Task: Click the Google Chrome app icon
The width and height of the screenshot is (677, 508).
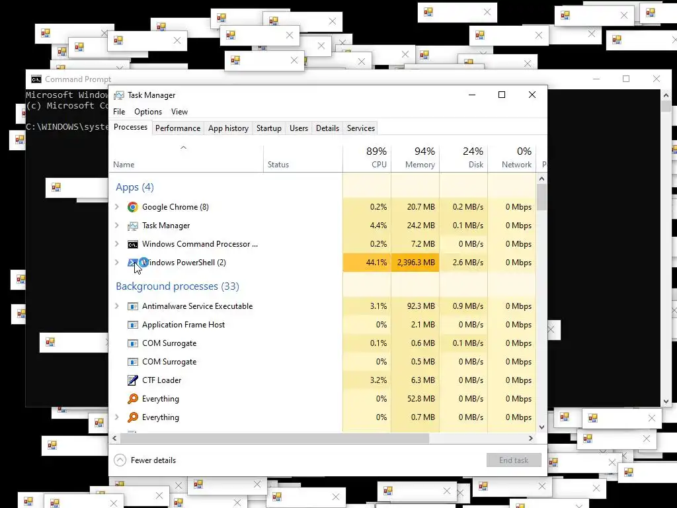Action: tap(132, 207)
